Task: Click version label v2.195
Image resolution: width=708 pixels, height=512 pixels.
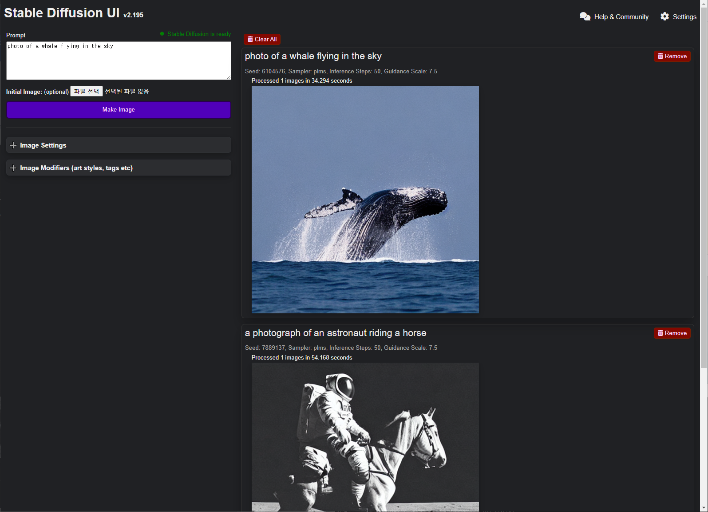Action: pos(134,15)
